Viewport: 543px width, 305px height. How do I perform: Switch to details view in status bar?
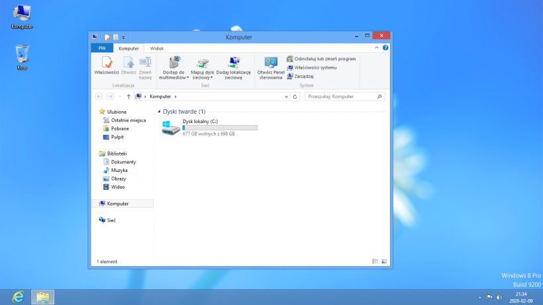pos(375,261)
